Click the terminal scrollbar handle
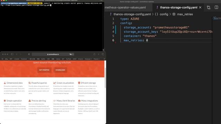This screenshot has width=221, height=124. pyautogui.click(x=103, y=50)
